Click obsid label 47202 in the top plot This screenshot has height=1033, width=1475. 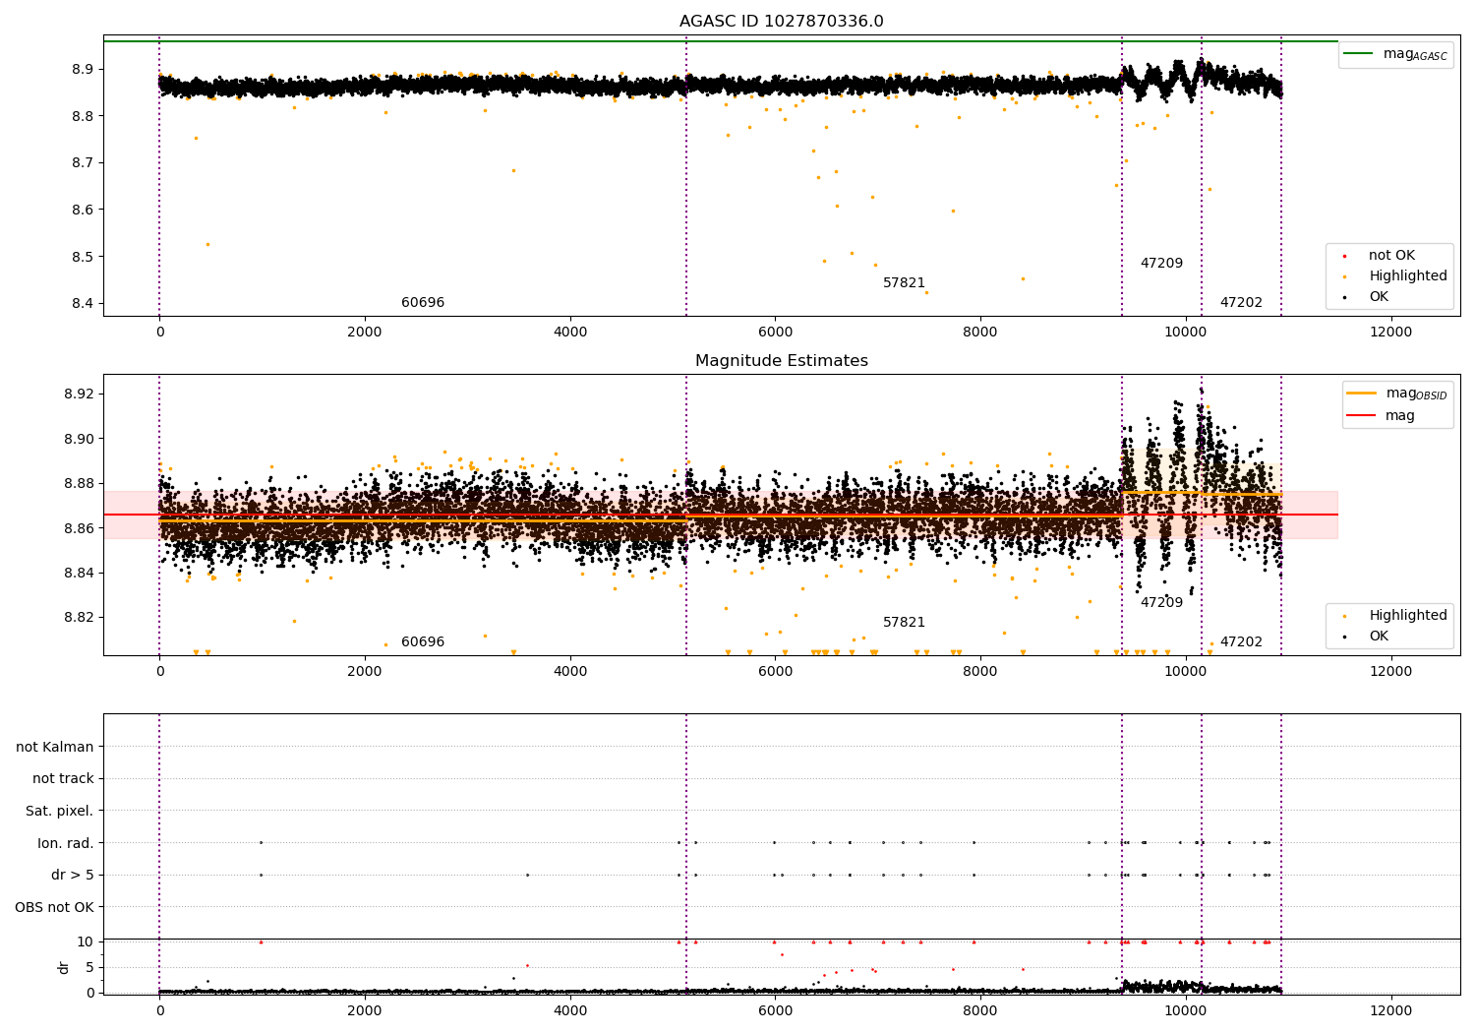pyautogui.click(x=1241, y=303)
